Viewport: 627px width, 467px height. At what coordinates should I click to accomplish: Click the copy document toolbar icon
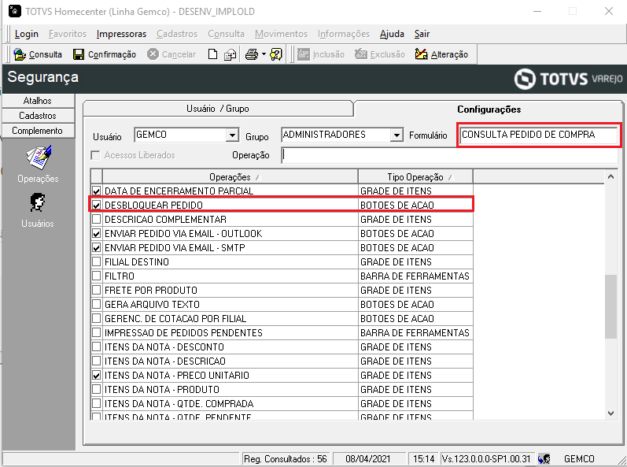[230, 54]
